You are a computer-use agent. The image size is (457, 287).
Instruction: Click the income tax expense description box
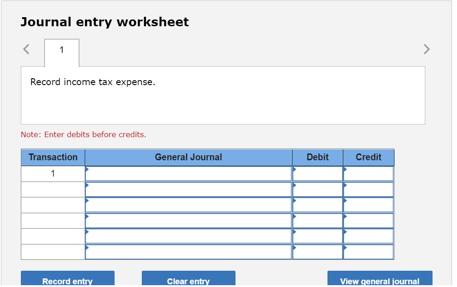tap(223, 95)
